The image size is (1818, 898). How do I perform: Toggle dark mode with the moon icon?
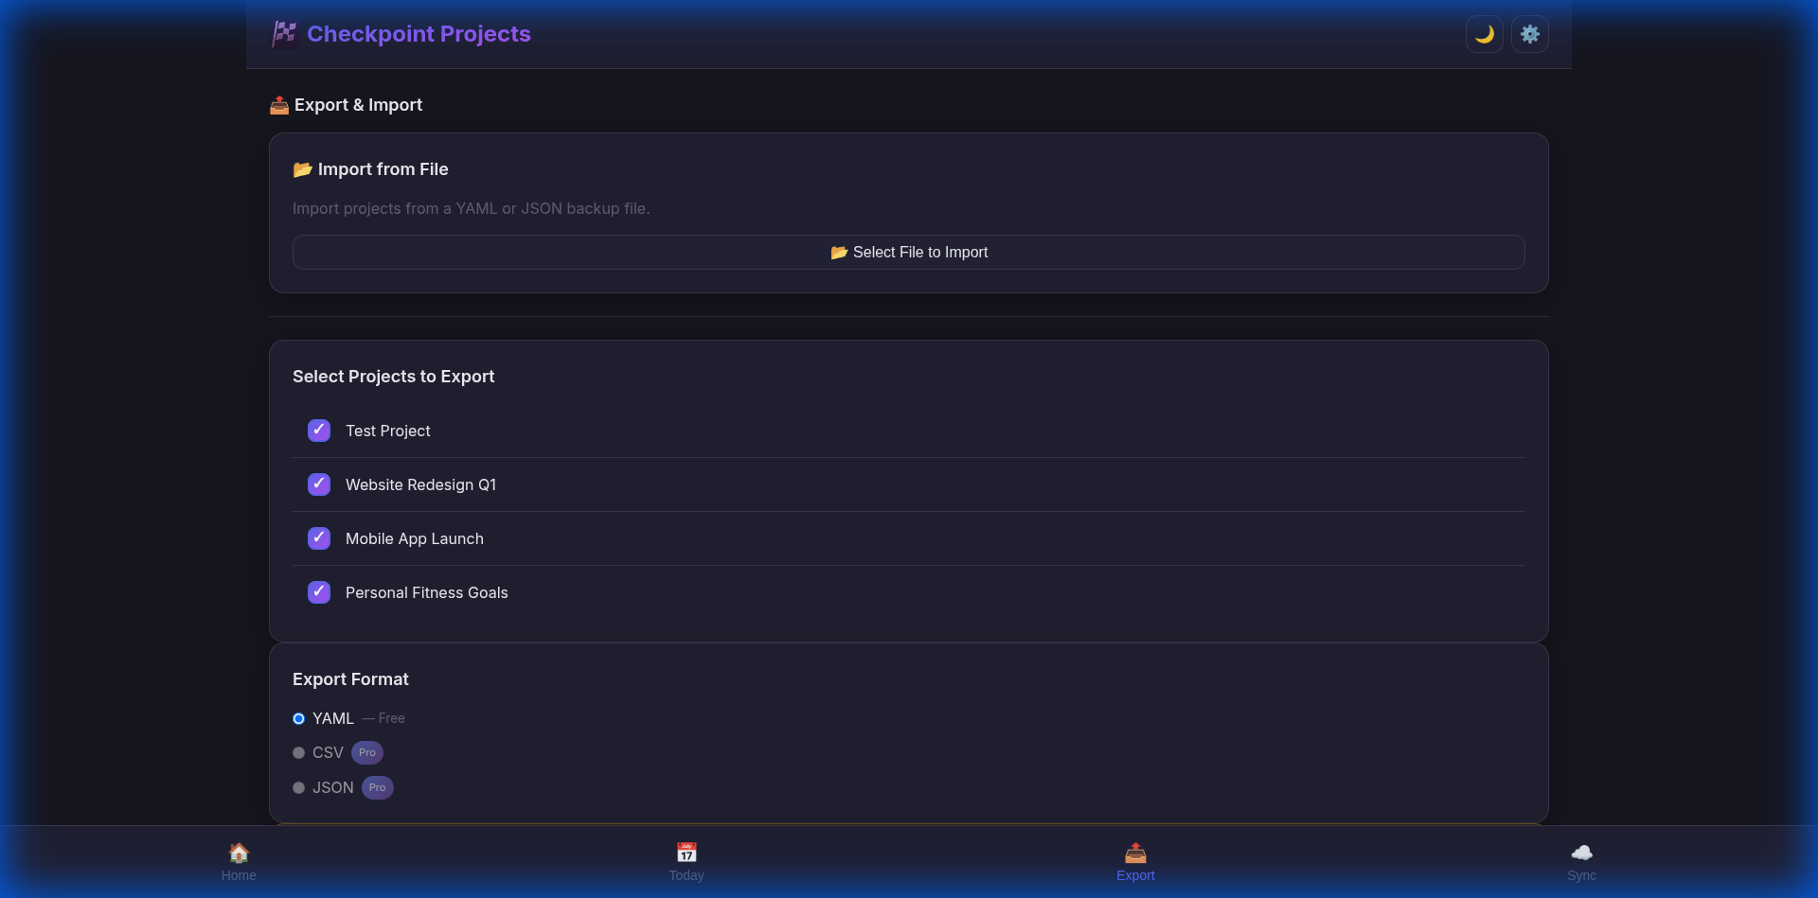tap(1485, 34)
